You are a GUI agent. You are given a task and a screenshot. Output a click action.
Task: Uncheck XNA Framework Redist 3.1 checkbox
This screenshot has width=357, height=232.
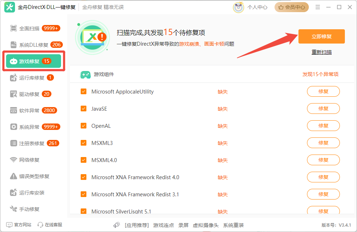84,194
